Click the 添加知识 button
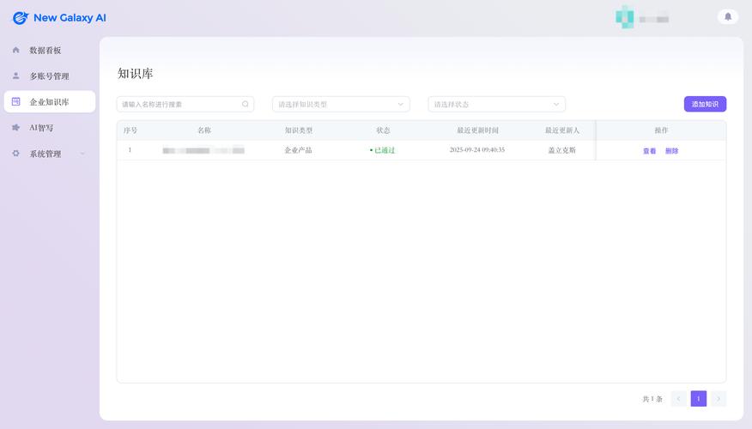The width and height of the screenshot is (752, 429). [705, 104]
